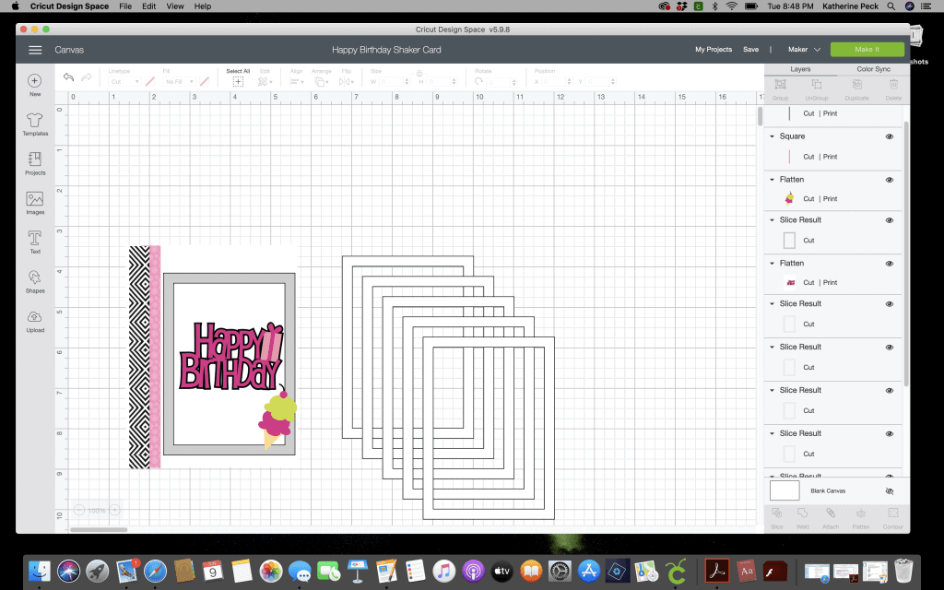
Task: Zoom in with the plus button
Action: (x=114, y=510)
